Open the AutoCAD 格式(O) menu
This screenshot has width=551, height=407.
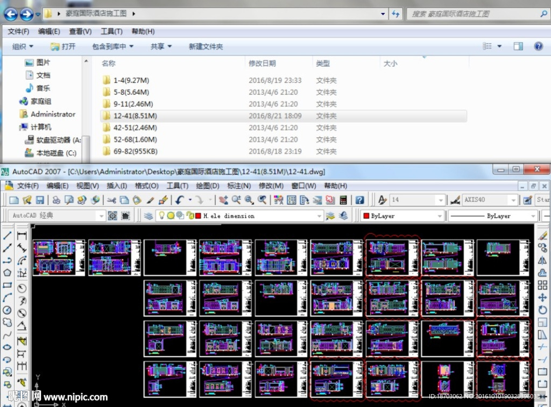[x=146, y=186]
